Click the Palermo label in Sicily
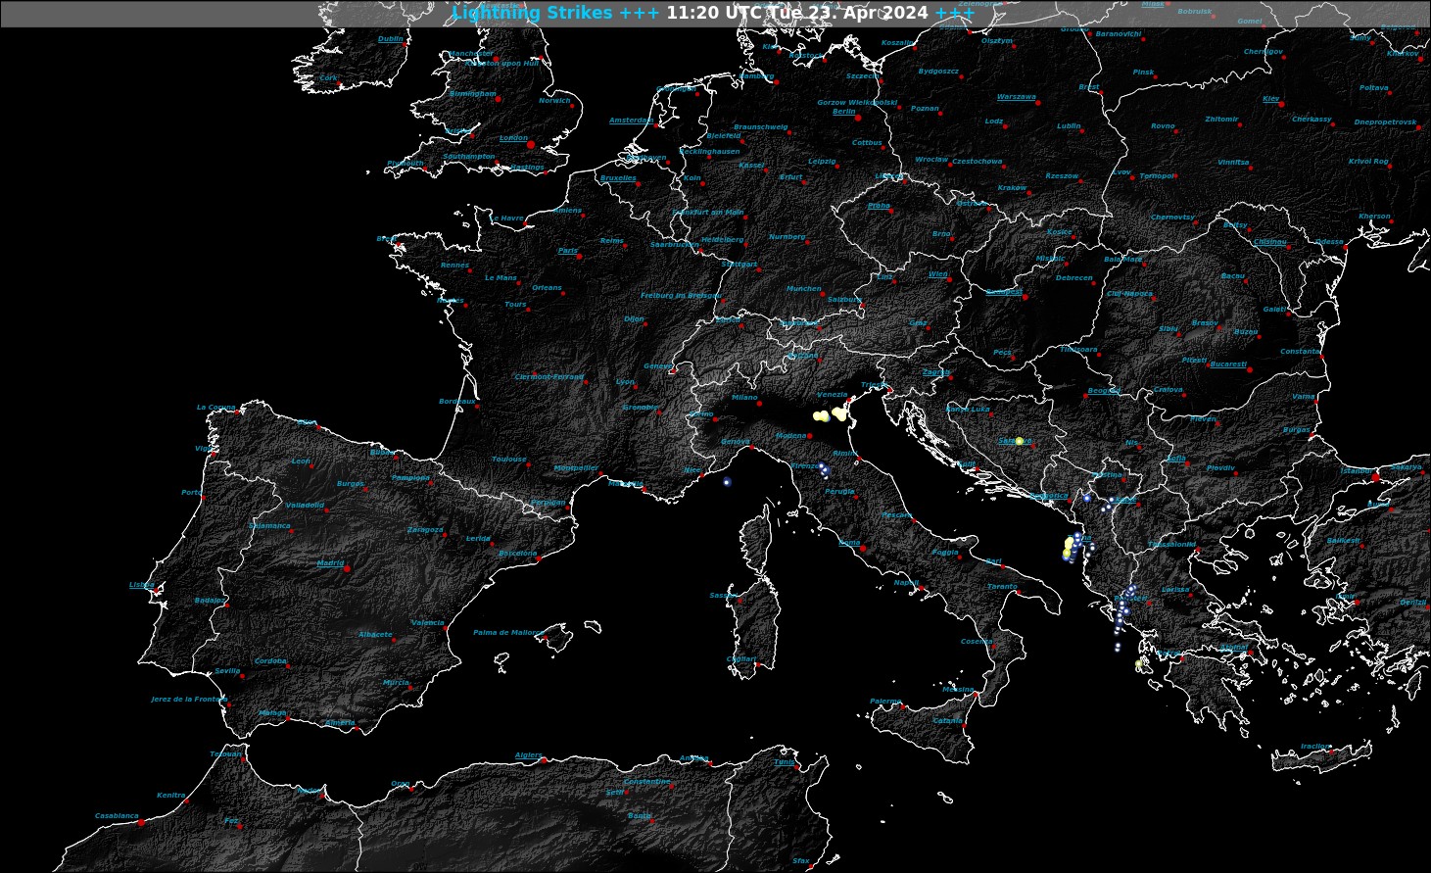 [x=885, y=702]
